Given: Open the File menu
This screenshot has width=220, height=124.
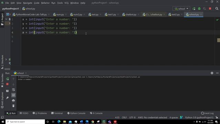Looking at the screenshot, I should pos(7,3).
